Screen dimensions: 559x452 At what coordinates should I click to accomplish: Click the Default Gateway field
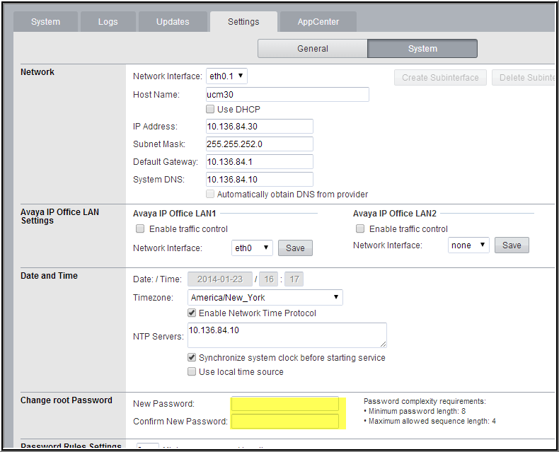tap(259, 162)
